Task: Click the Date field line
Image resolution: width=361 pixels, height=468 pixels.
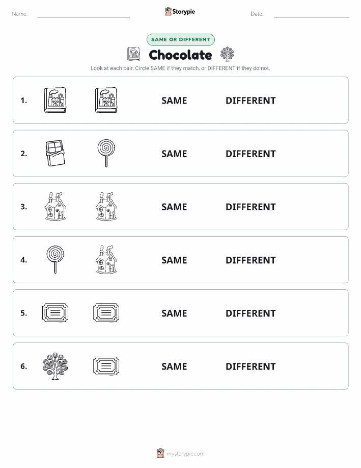Action: pyautogui.click(x=312, y=17)
